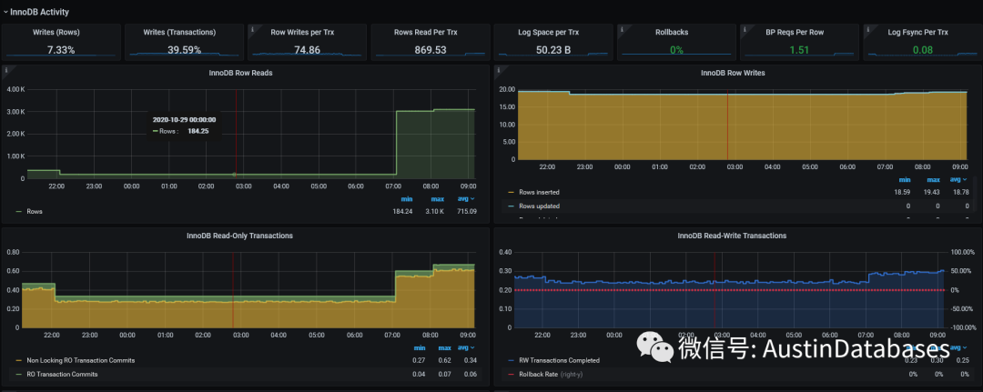The width and height of the screenshot is (983, 392).
Task: Open avg sort chevron in Read-Write Transactions legend
Action: click(966, 347)
